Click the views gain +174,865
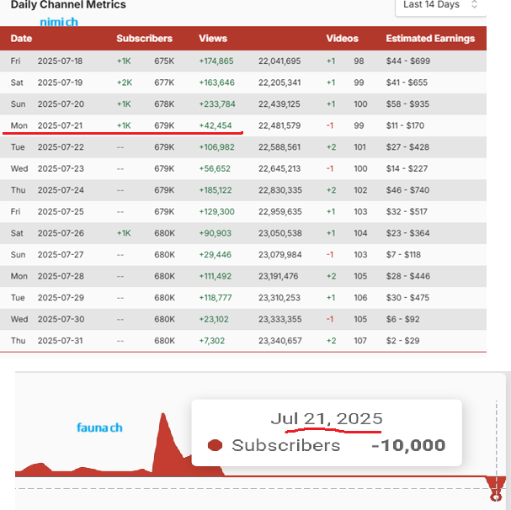This screenshot has width=511, height=510. [x=216, y=61]
